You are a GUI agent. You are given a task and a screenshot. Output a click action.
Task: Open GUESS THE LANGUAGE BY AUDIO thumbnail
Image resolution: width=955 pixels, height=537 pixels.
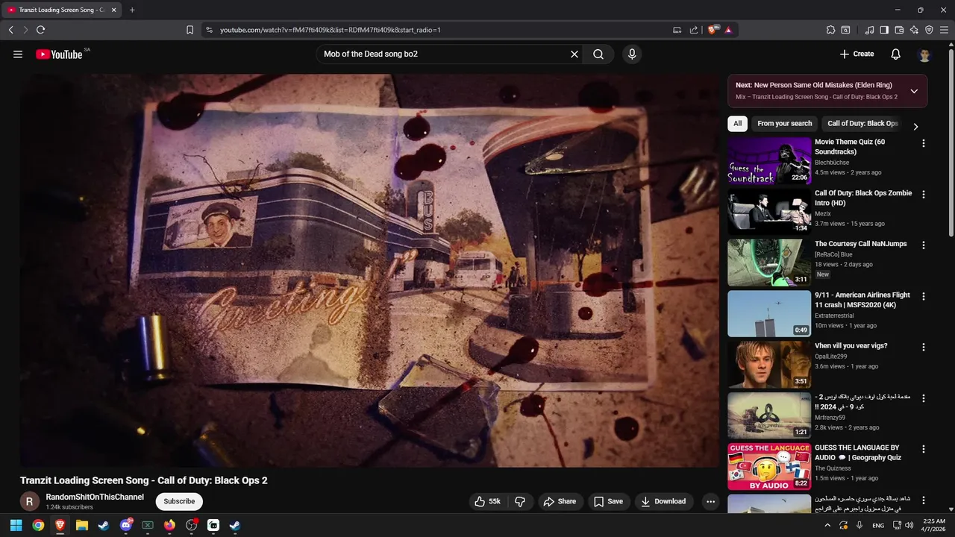click(x=769, y=466)
